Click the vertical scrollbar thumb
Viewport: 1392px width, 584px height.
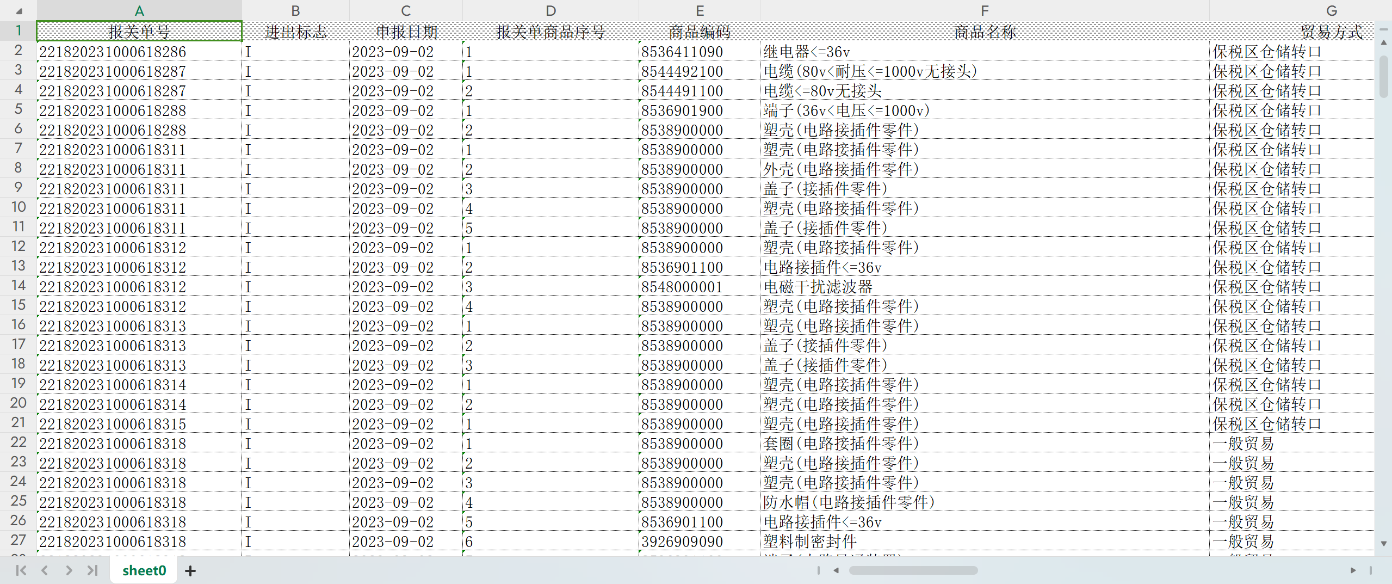point(1384,77)
